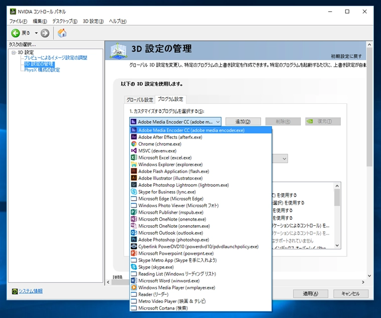381x318 pixels.
Task: Click the Cyberlink PowerDVD10 icon
Action: [x=134, y=246]
